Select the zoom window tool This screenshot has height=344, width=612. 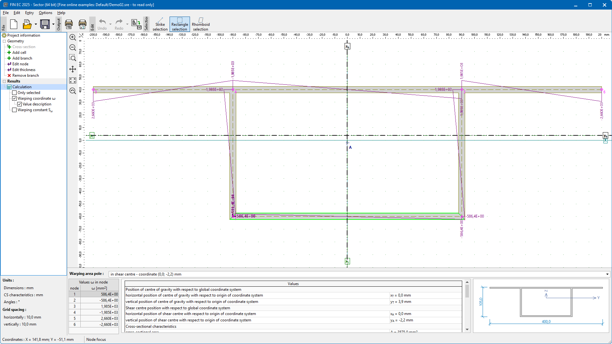tap(73, 58)
